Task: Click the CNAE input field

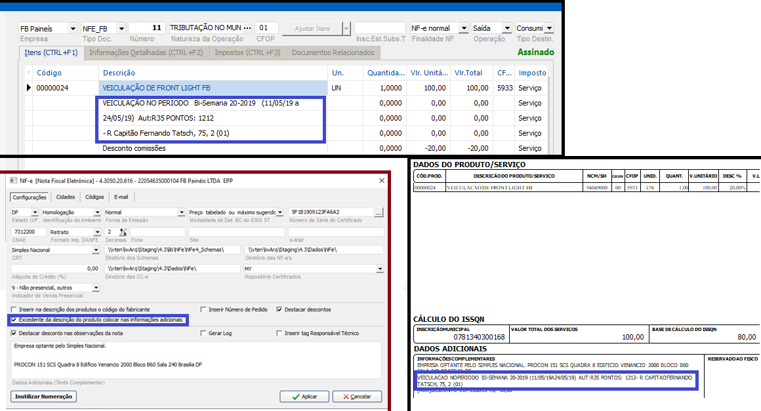Action: point(28,232)
